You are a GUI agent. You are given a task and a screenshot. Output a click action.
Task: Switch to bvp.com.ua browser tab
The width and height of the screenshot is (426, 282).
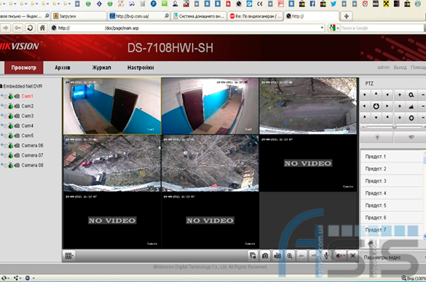(139, 16)
